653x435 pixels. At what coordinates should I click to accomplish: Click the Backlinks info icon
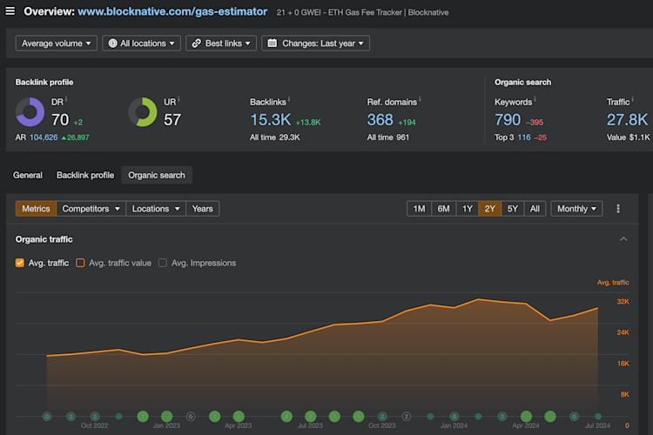tap(289, 99)
